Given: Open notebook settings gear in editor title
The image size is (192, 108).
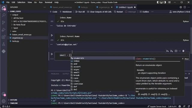Looking at the screenshot, I should 181,7.
